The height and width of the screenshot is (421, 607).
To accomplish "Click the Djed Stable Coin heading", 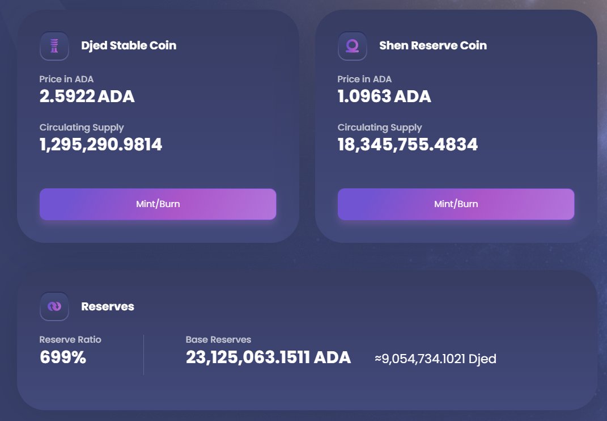I will click(129, 45).
